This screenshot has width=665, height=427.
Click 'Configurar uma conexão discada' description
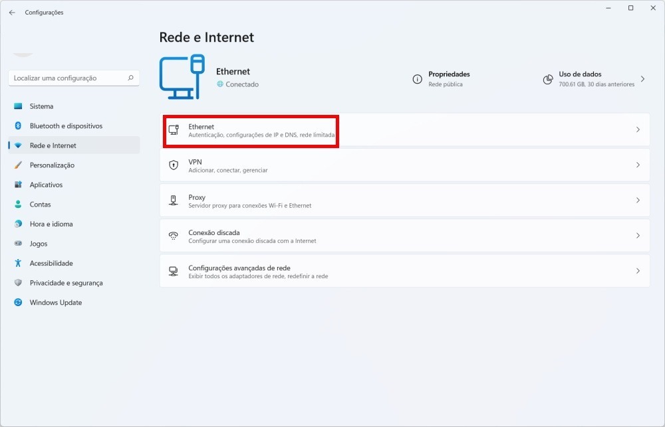tap(252, 241)
